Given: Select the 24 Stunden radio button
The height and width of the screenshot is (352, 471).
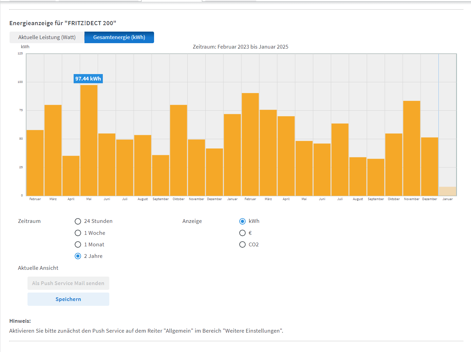Looking at the screenshot, I should click(x=78, y=221).
